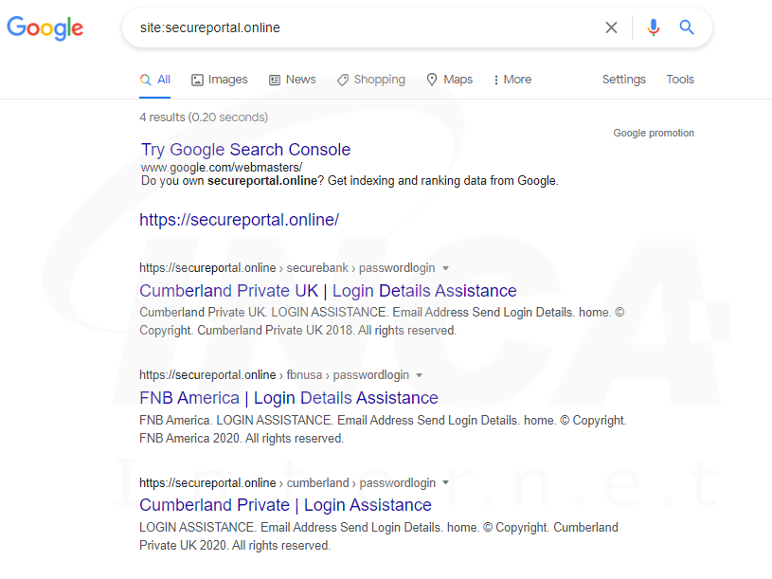The image size is (772, 579).
Task: Click 'Private UK 2020. All rights reserved.' snippet
Action: pyautogui.click(x=235, y=546)
